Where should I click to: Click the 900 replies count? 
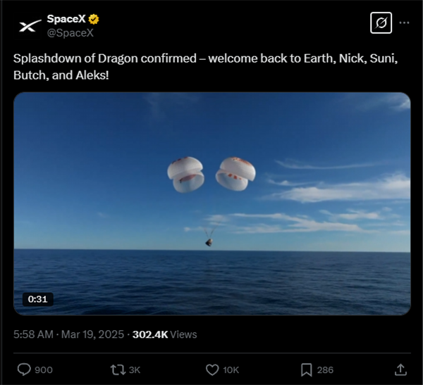coord(44,370)
